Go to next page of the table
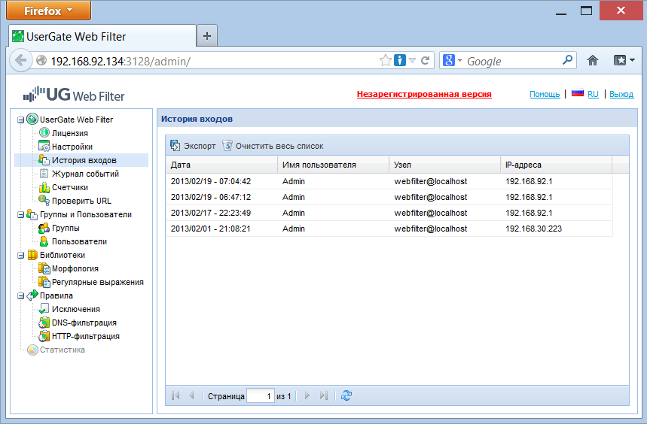 (x=307, y=395)
